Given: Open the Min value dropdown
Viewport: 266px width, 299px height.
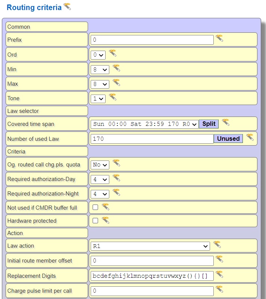Looking at the screenshot, I should point(100,69).
